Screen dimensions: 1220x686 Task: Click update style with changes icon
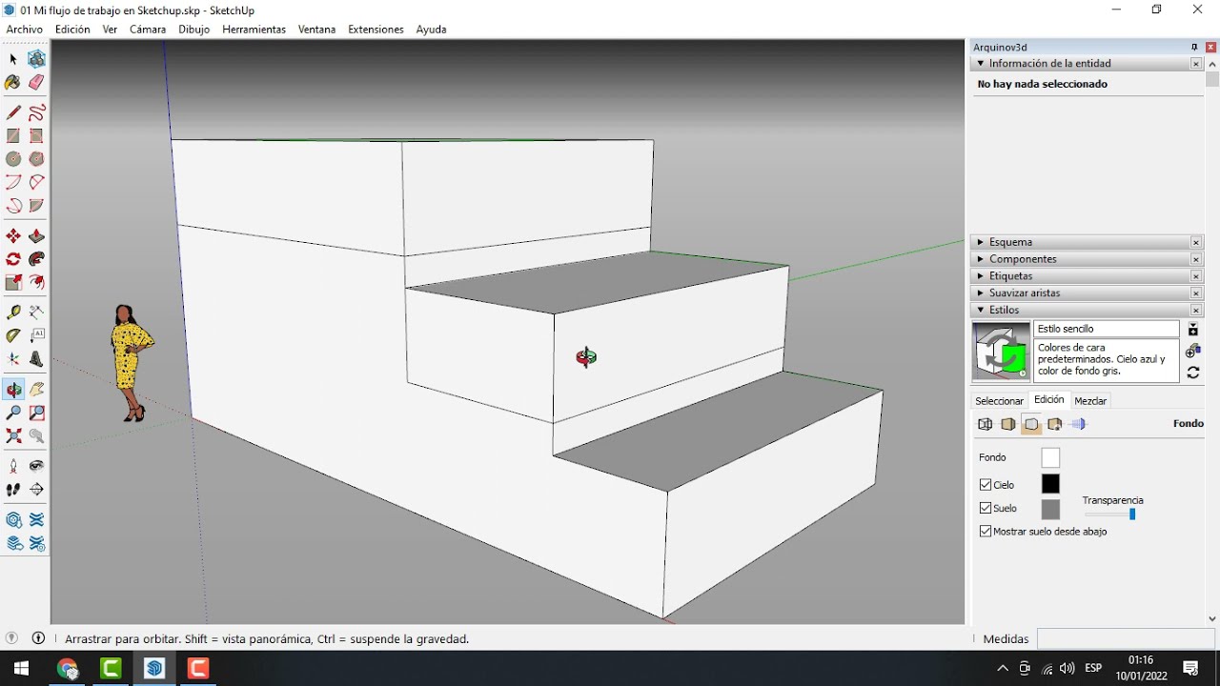(x=1193, y=373)
